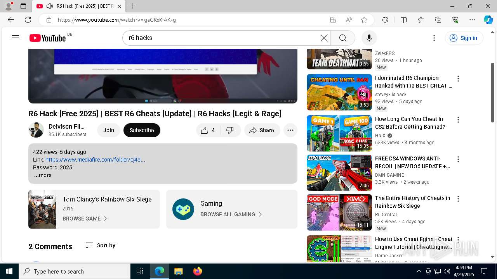Open the Deivison channel avatar
Screen dimensions: 497x279
36,130
